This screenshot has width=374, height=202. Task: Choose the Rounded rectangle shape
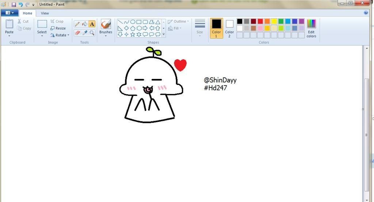[x=145, y=22]
